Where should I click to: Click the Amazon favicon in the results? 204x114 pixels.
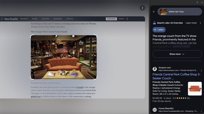point(155,69)
